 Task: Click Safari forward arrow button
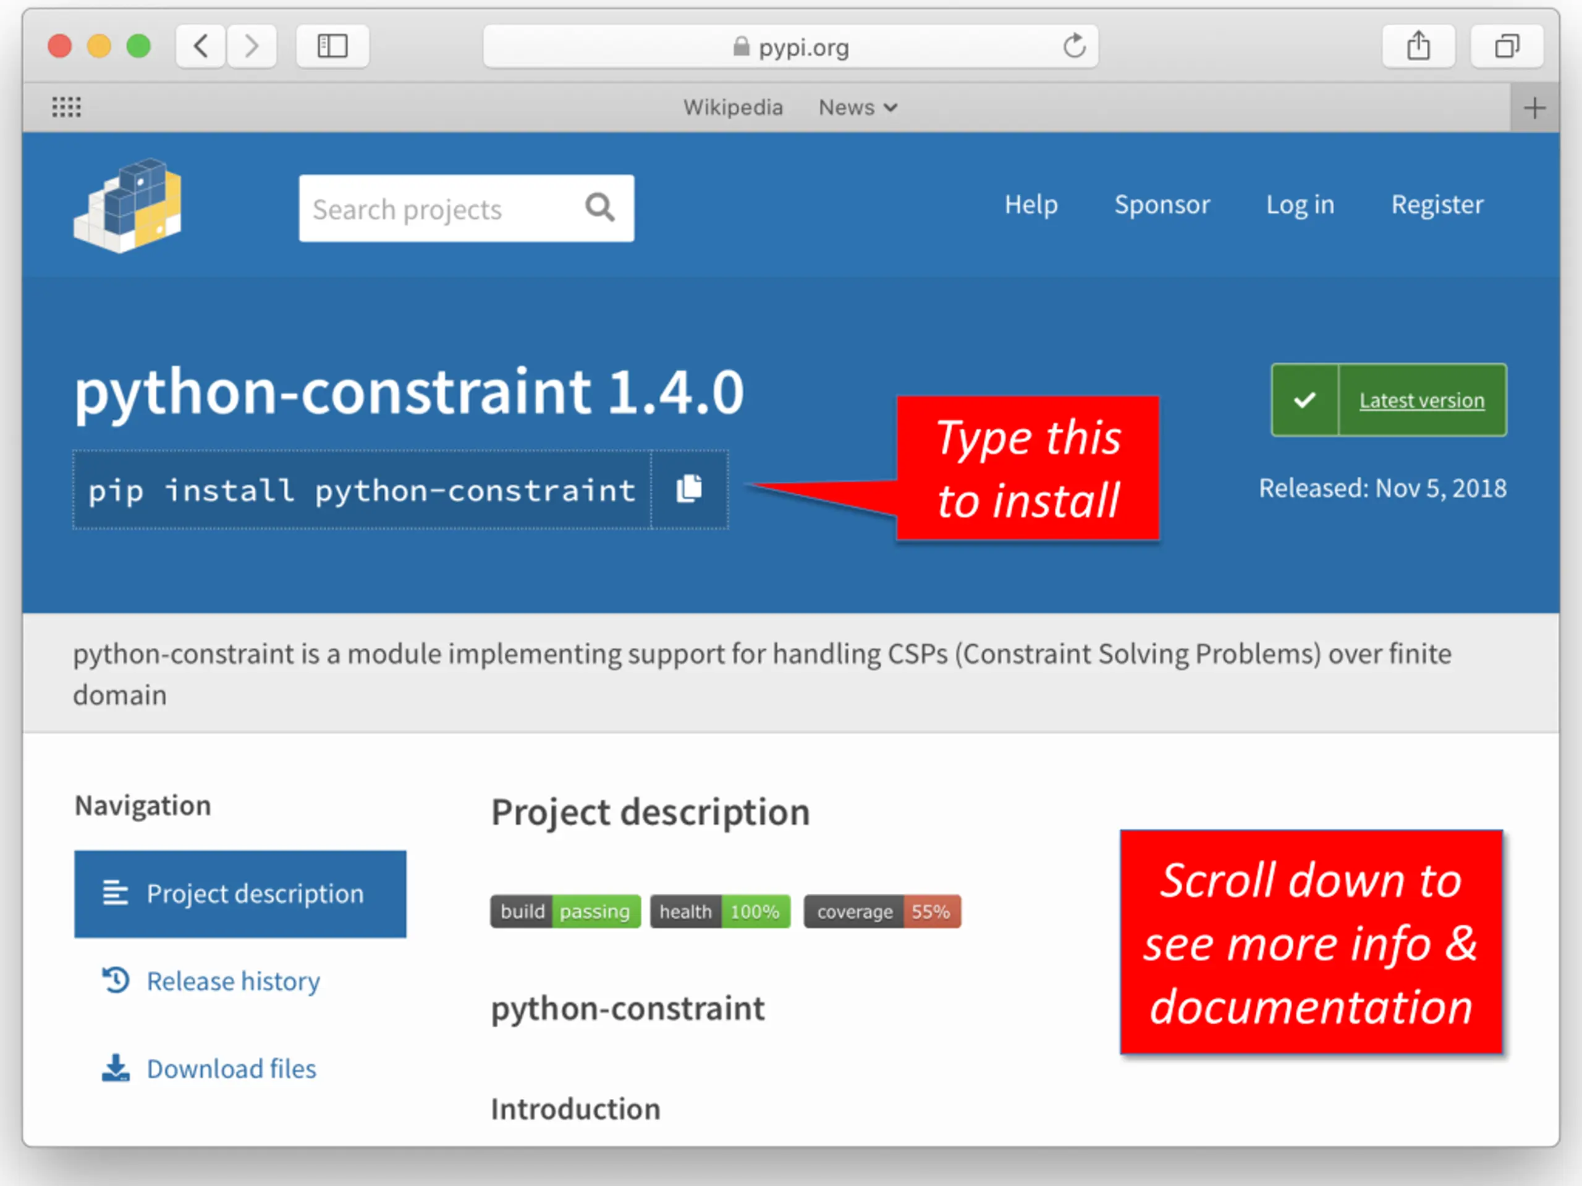252,46
